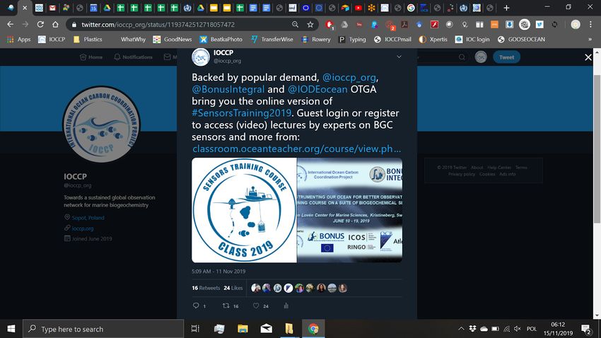Click Chrome icon on taskbar
This screenshot has height=338, width=601.
pyautogui.click(x=313, y=329)
